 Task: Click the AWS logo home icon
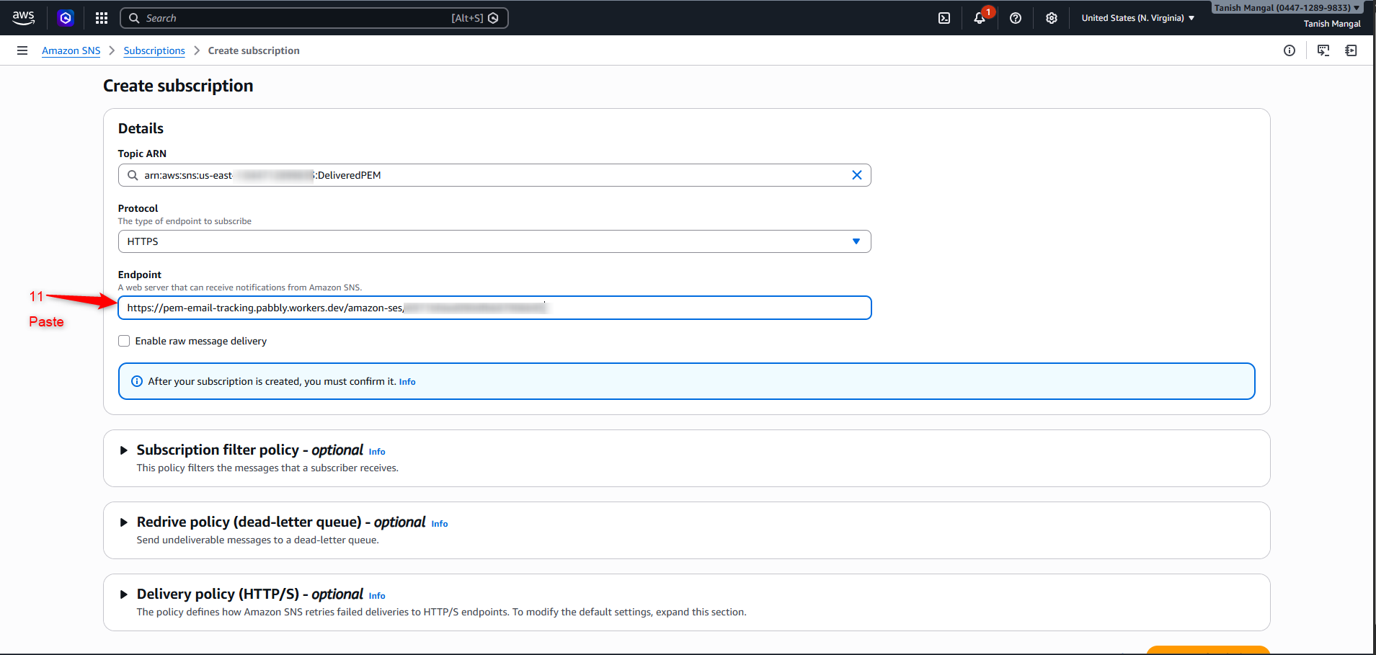pos(23,18)
